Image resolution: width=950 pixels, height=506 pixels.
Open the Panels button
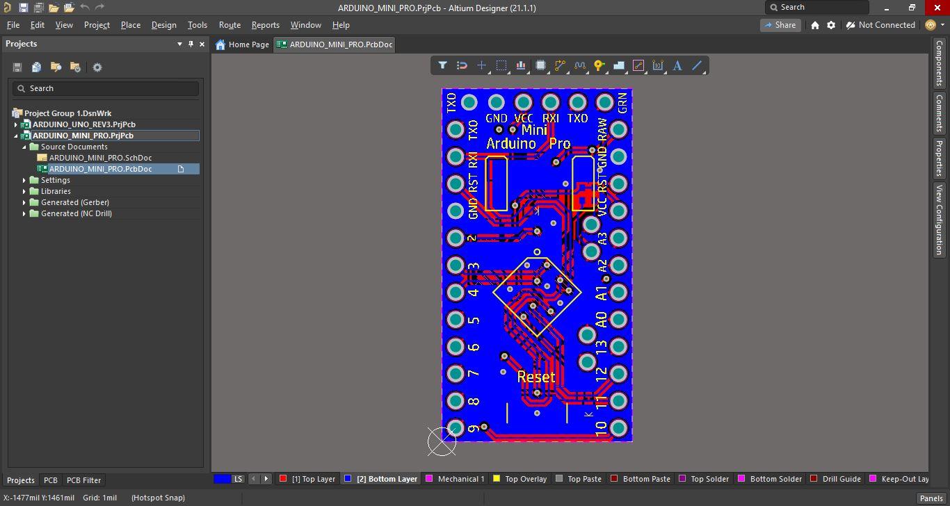point(931,498)
